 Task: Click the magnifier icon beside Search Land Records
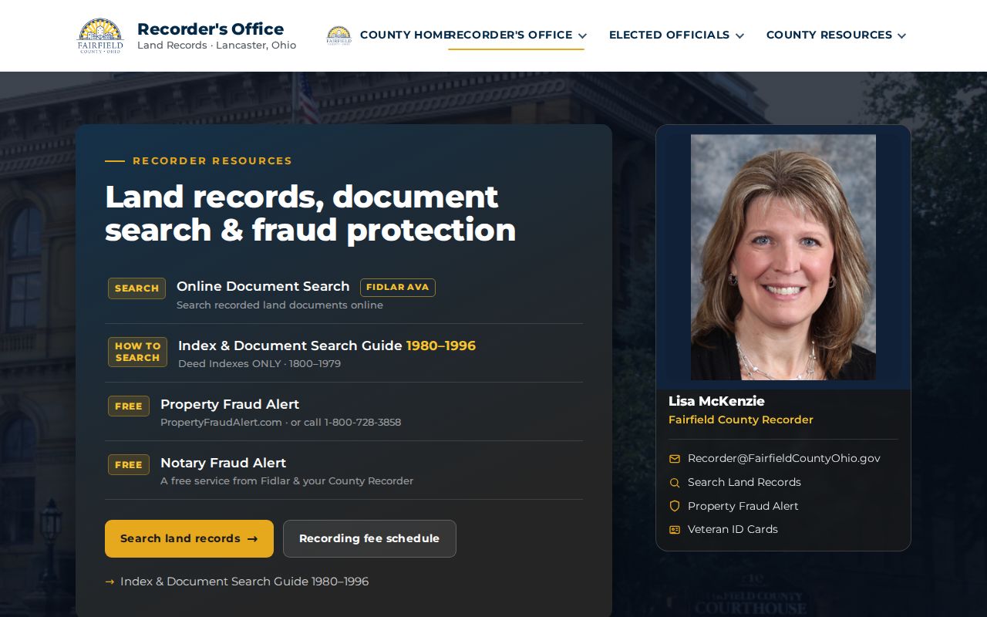(x=675, y=483)
